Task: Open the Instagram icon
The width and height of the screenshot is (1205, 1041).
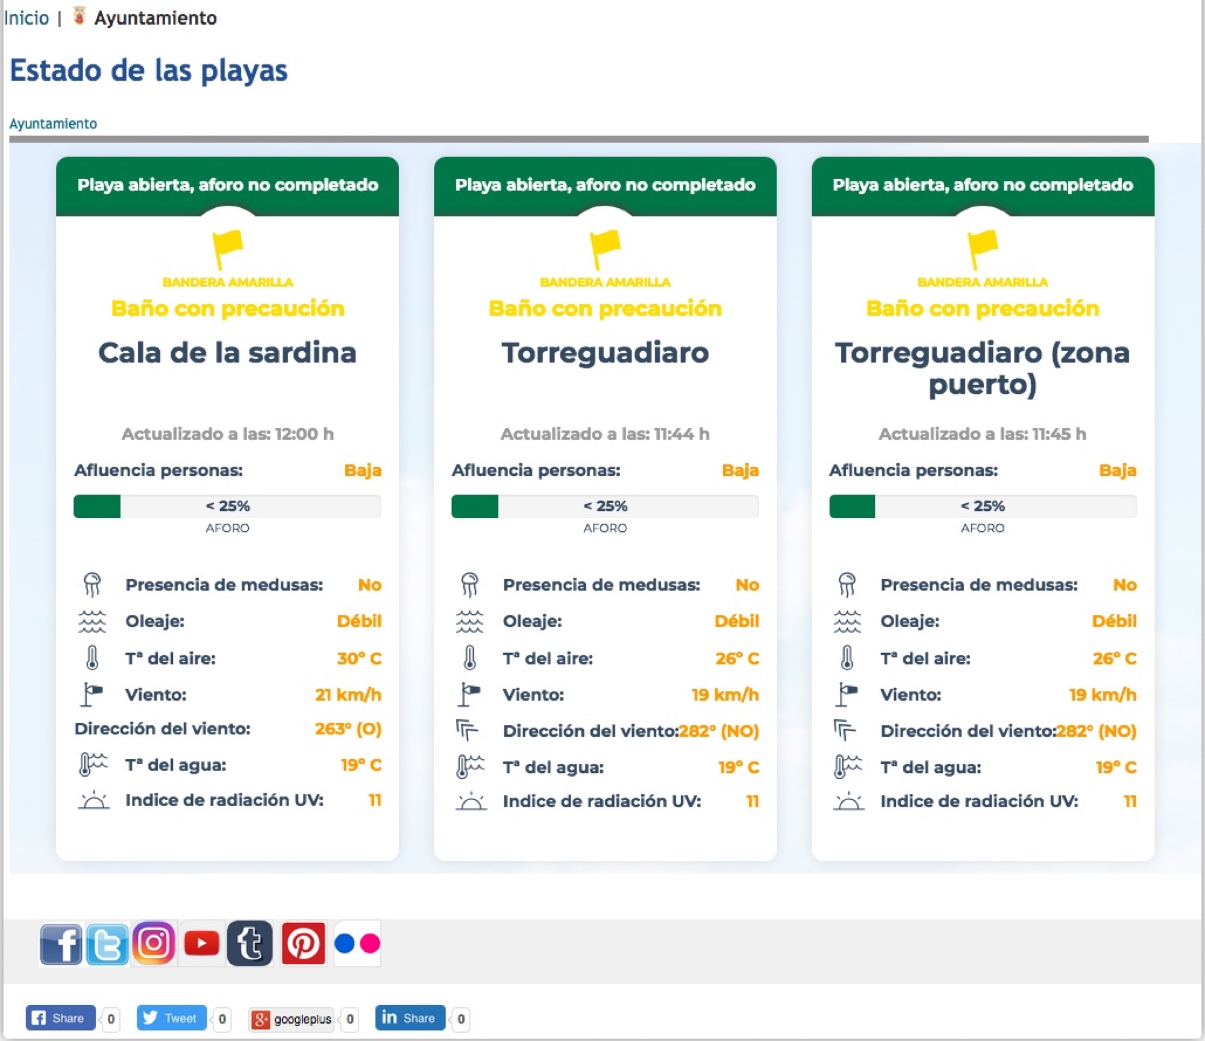Action: (x=154, y=943)
